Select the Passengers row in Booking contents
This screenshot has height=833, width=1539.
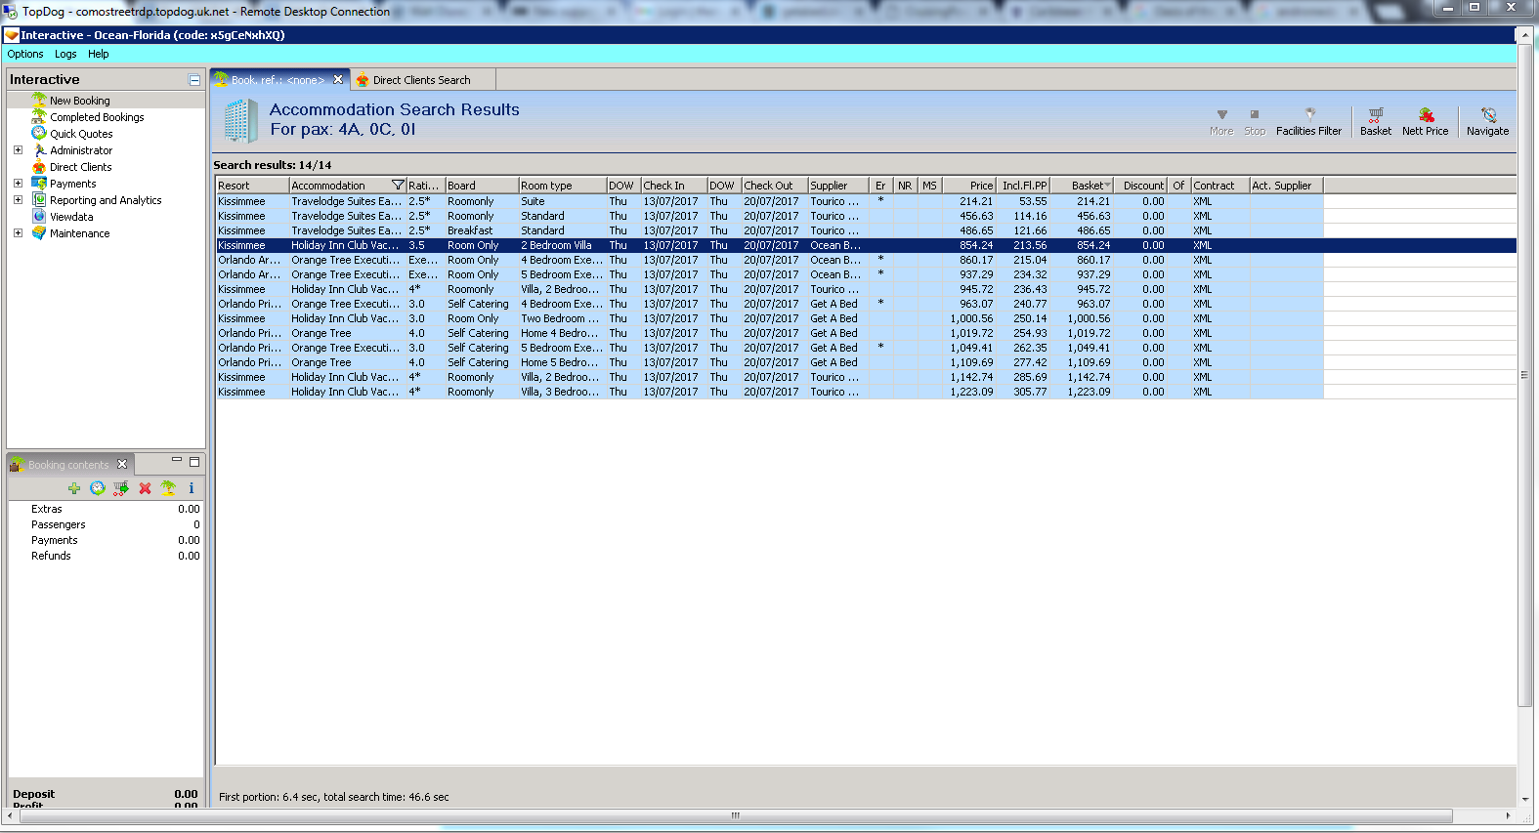[x=106, y=525]
